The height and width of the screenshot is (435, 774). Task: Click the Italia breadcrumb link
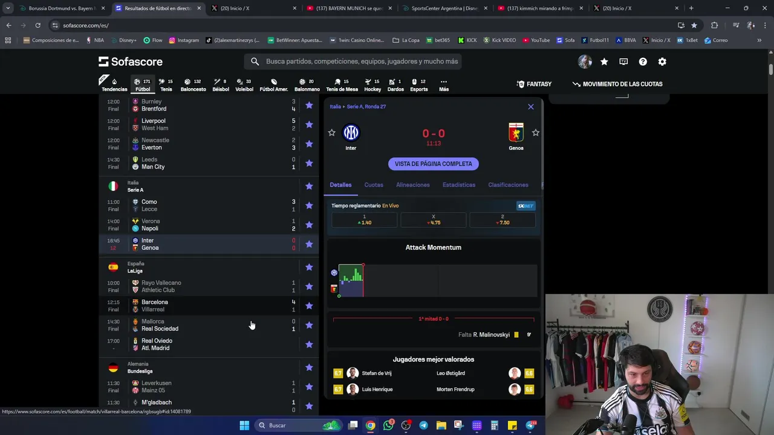[336, 106]
